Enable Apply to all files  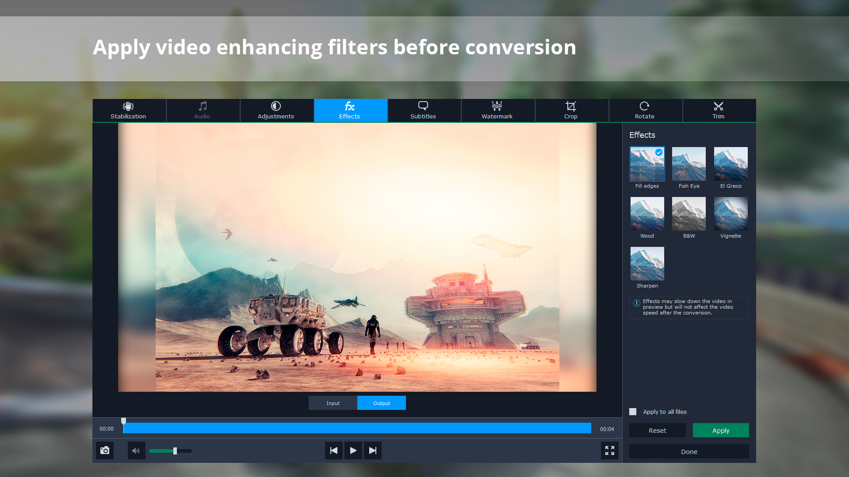[632, 411]
